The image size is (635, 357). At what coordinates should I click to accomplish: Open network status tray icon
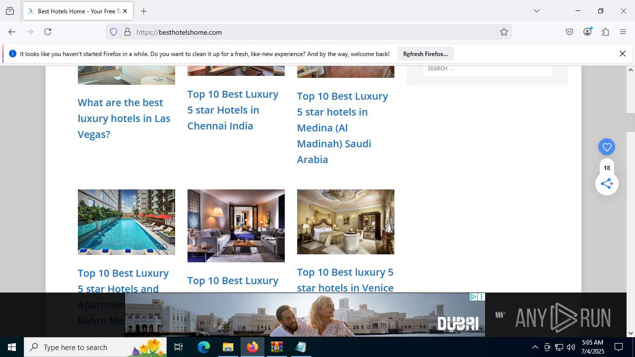pos(559,347)
